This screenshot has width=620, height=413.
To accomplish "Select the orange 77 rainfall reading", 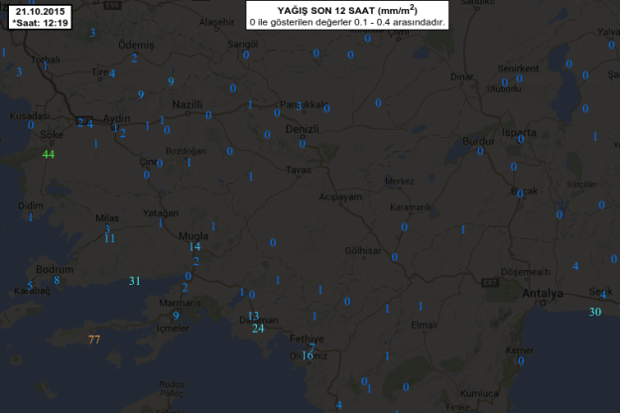I will pos(94,340).
